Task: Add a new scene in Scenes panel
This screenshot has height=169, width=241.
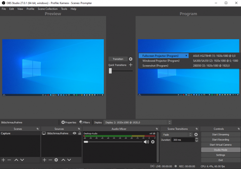Action: [3, 160]
